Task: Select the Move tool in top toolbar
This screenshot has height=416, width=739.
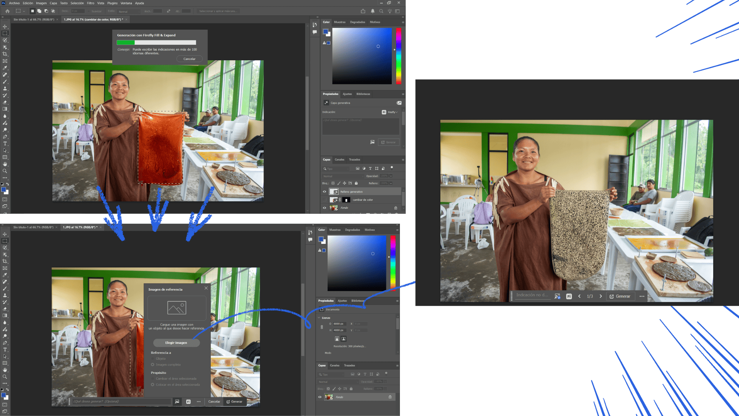Action: 5,27
